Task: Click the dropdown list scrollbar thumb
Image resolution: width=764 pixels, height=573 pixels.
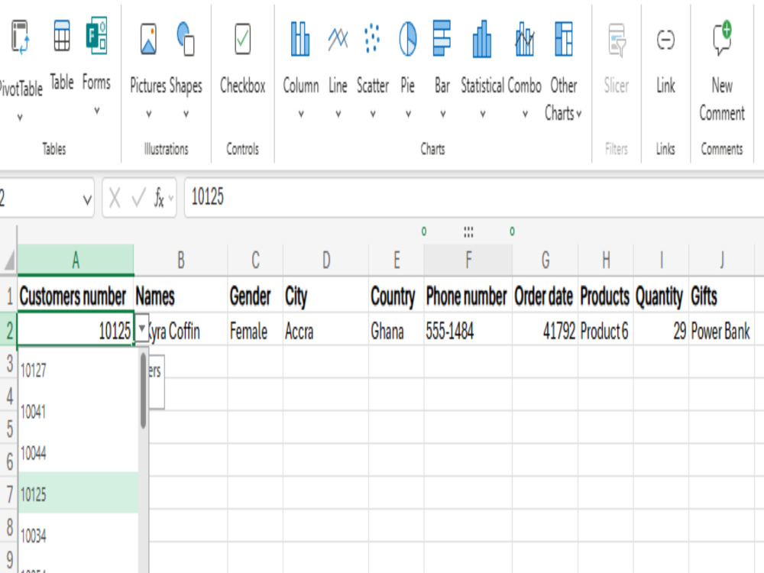Action: [x=144, y=390]
